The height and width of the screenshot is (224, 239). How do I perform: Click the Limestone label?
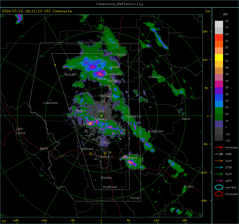(x=50, y=103)
